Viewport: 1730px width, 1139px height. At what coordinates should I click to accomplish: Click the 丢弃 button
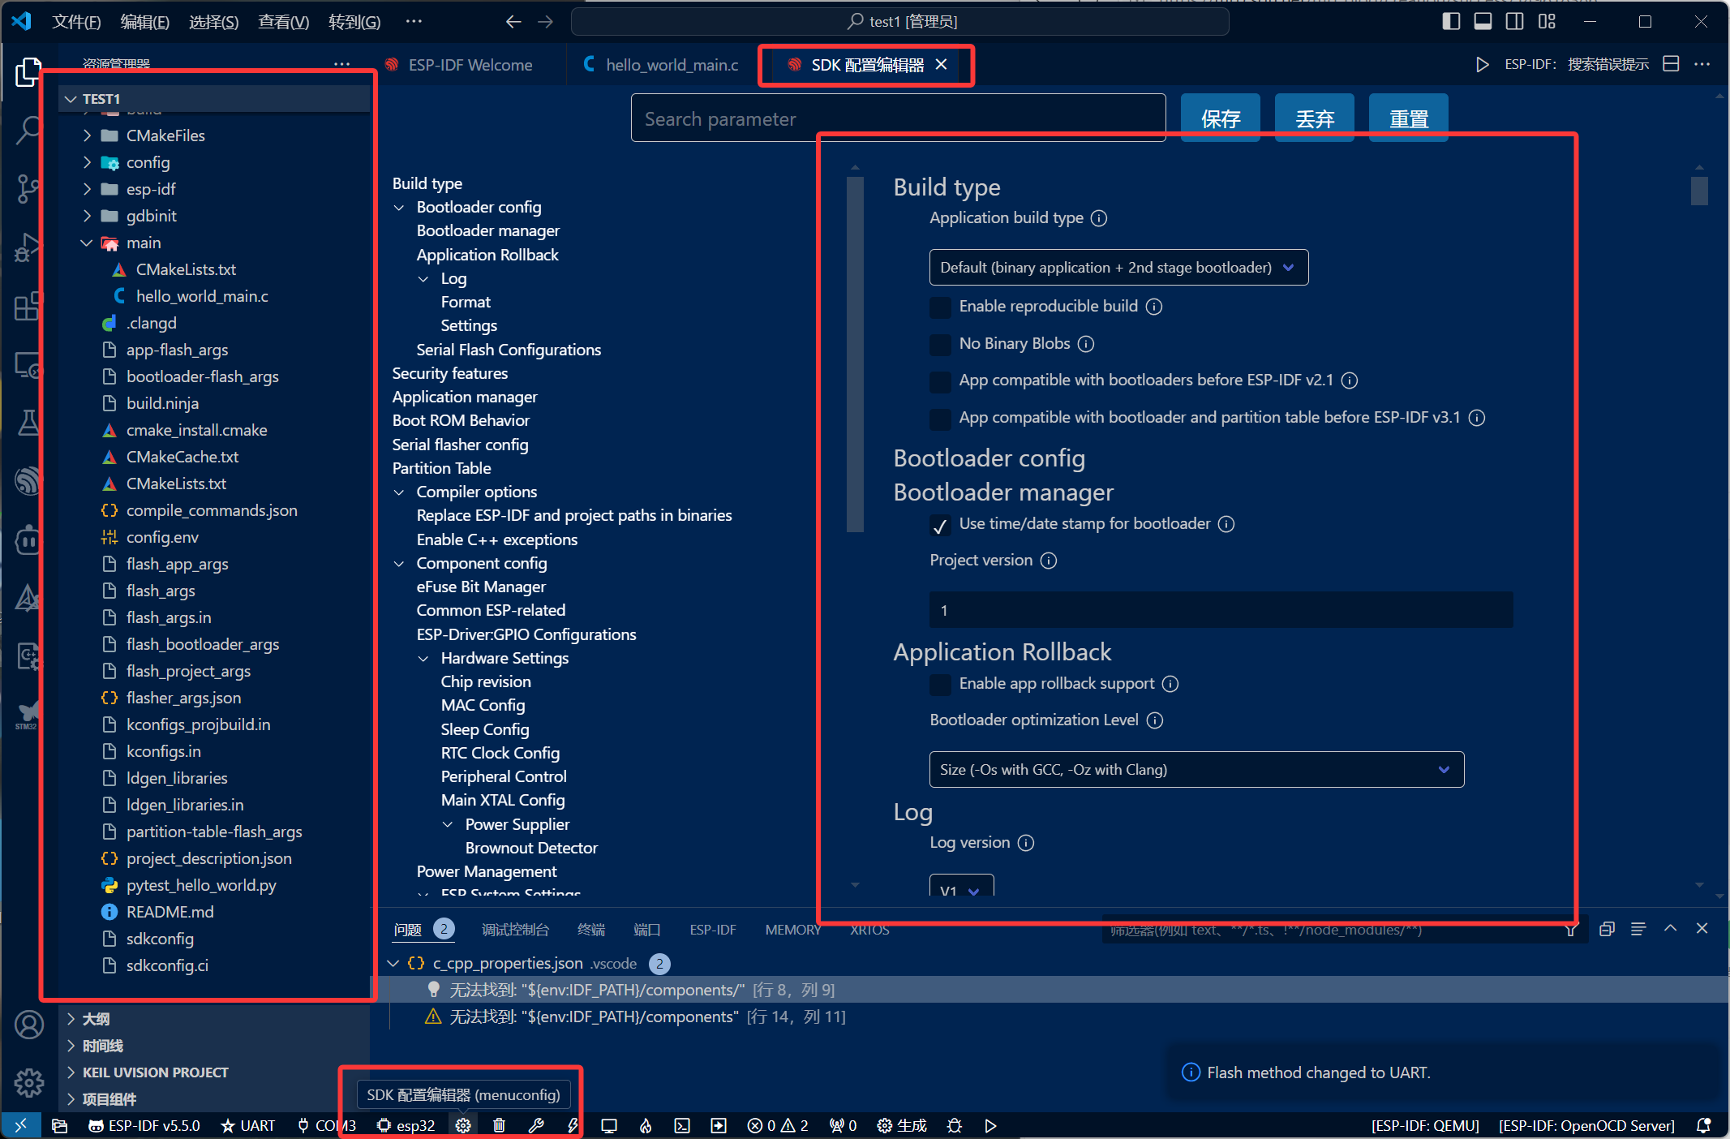click(x=1315, y=118)
